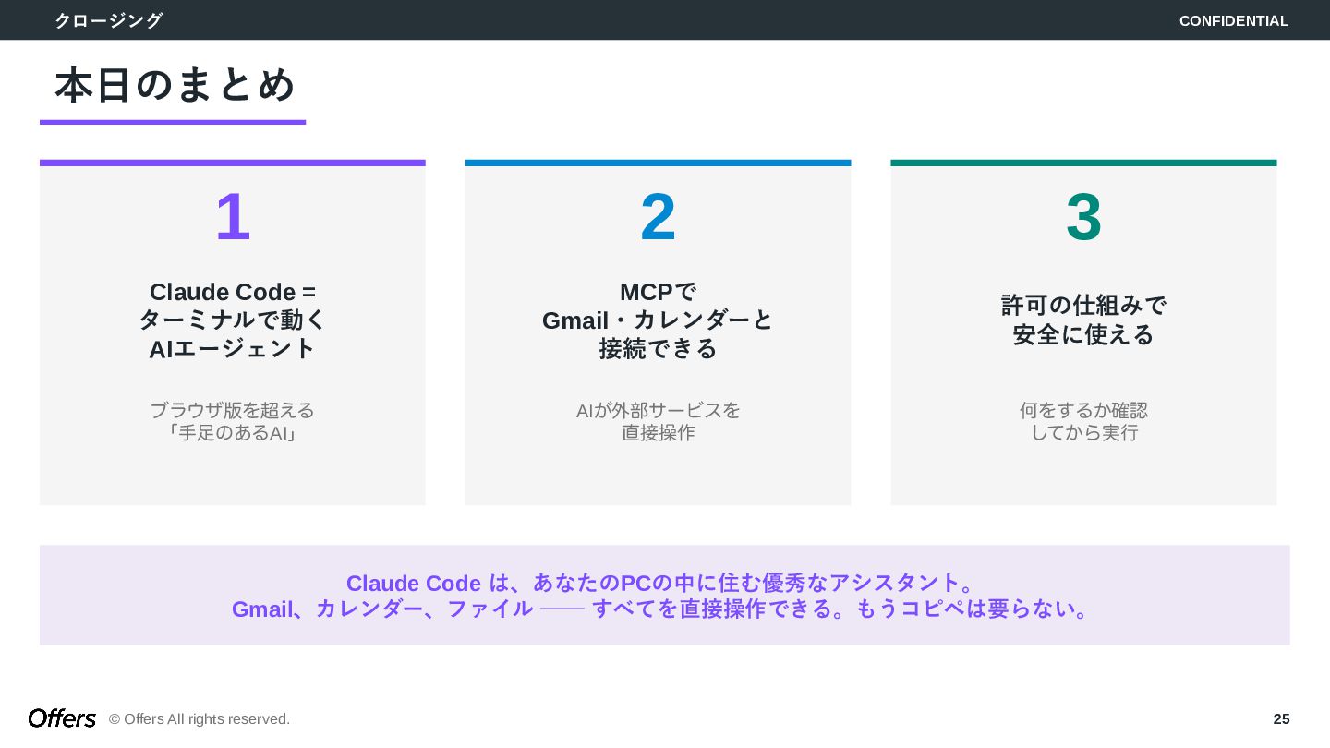
Task: Click the クロージング section label
Action: click(x=108, y=20)
